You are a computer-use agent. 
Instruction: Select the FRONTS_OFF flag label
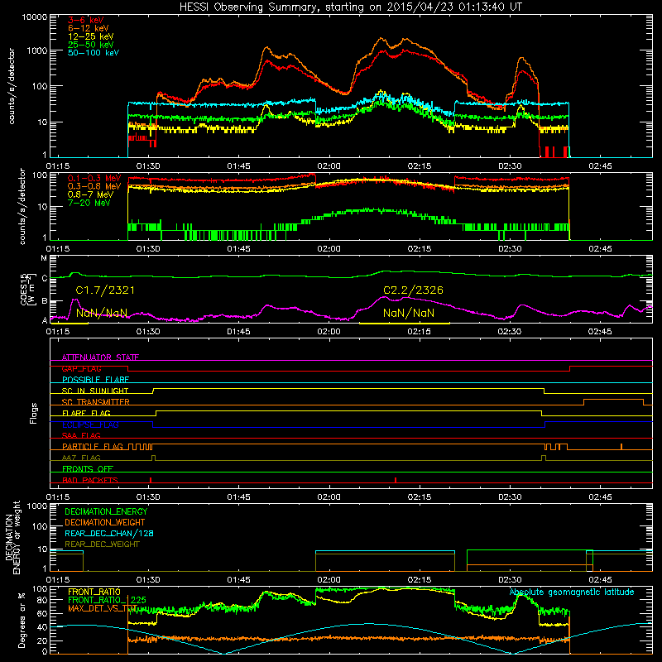[88, 468]
